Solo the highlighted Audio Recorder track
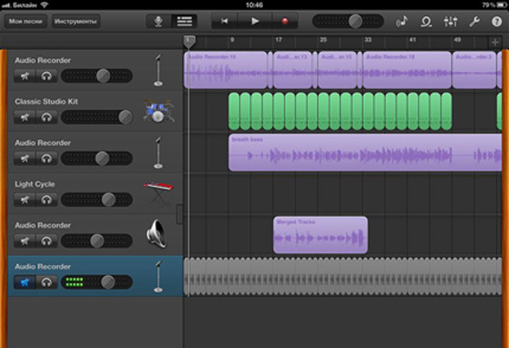This screenshot has height=348, width=509. tap(47, 283)
